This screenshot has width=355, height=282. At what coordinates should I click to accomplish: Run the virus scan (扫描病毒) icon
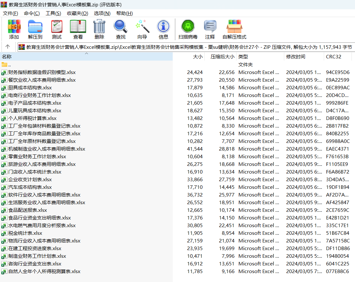pos(188,29)
